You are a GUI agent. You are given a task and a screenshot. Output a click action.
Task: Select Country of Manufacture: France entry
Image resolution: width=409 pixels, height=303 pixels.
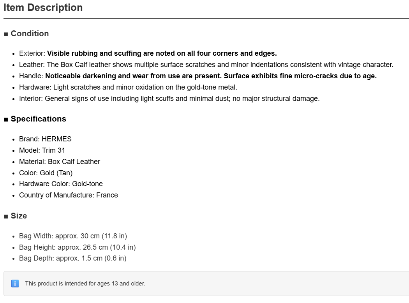(68, 195)
